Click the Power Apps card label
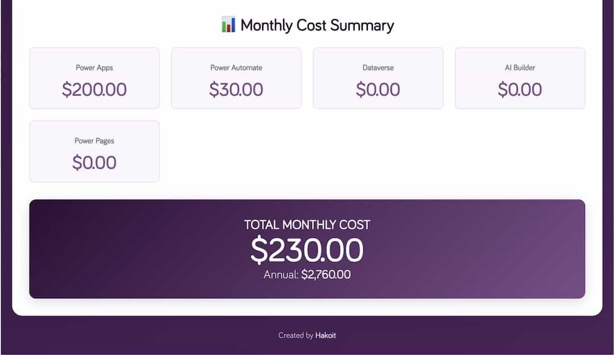 (x=94, y=67)
